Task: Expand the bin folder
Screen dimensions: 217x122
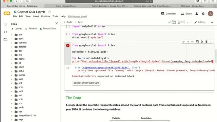Action: click(x=12, y=35)
